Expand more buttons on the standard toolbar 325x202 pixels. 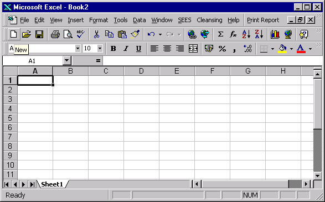pos(318,31)
